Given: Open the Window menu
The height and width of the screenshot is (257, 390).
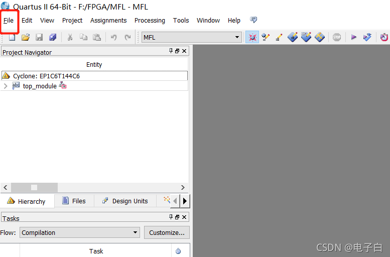Looking at the screenshot, I should pyautogui.click(x=208, y=21).
